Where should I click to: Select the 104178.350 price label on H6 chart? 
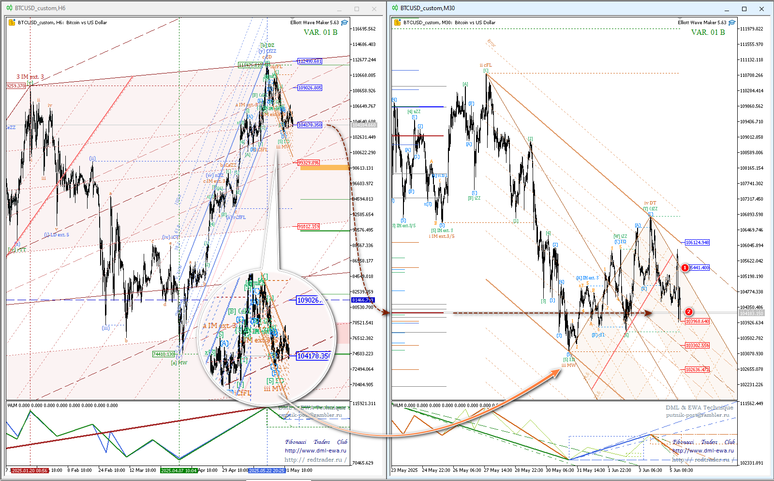tap(310, 125)
